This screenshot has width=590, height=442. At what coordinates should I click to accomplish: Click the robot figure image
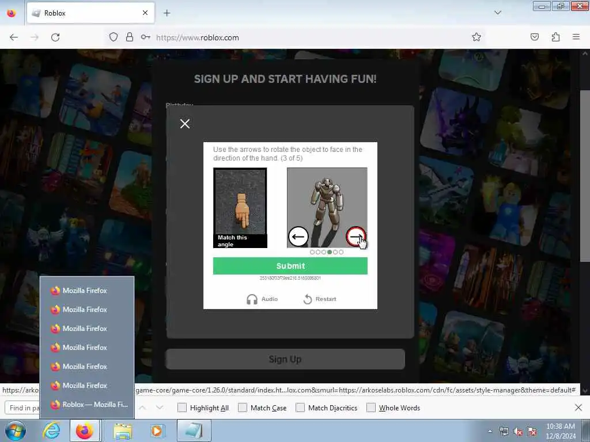click(x=327, y=207)
